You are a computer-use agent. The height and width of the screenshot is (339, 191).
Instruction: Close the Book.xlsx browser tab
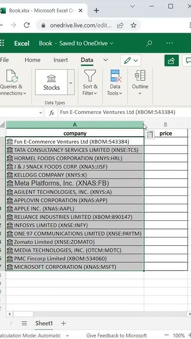point(80,10)
